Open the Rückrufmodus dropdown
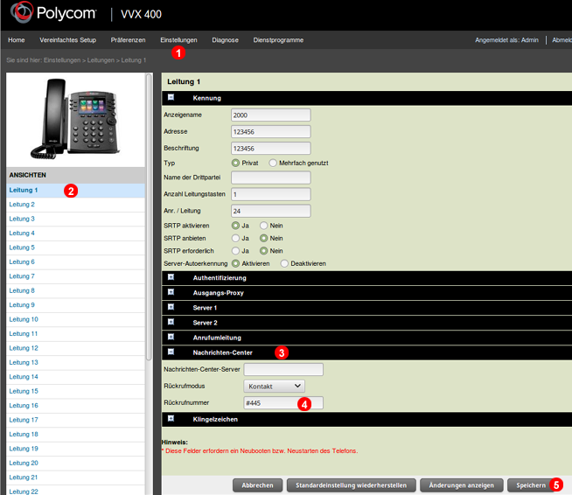 click(x=274, y=386)
